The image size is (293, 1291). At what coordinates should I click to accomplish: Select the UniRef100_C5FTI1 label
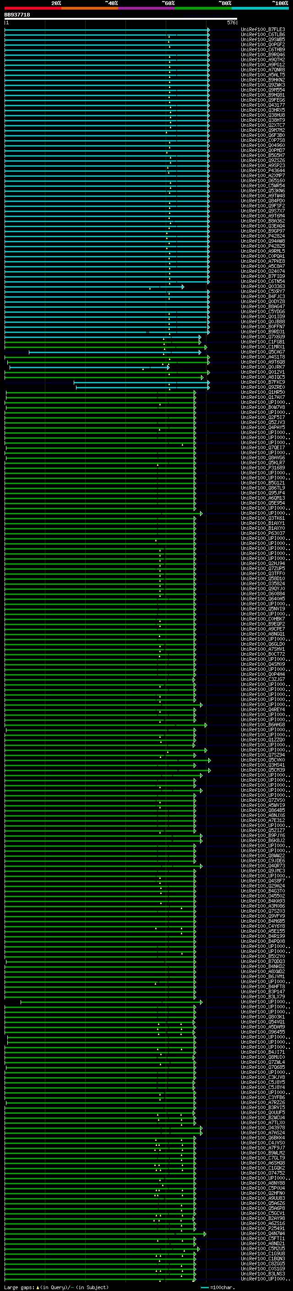click(263, 1238)
